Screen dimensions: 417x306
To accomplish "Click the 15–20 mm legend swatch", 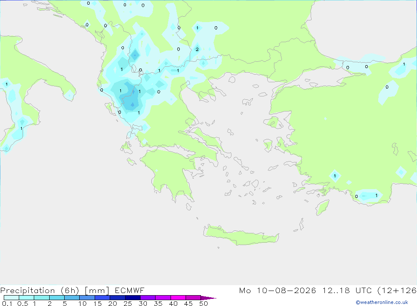I will (102, 298).
